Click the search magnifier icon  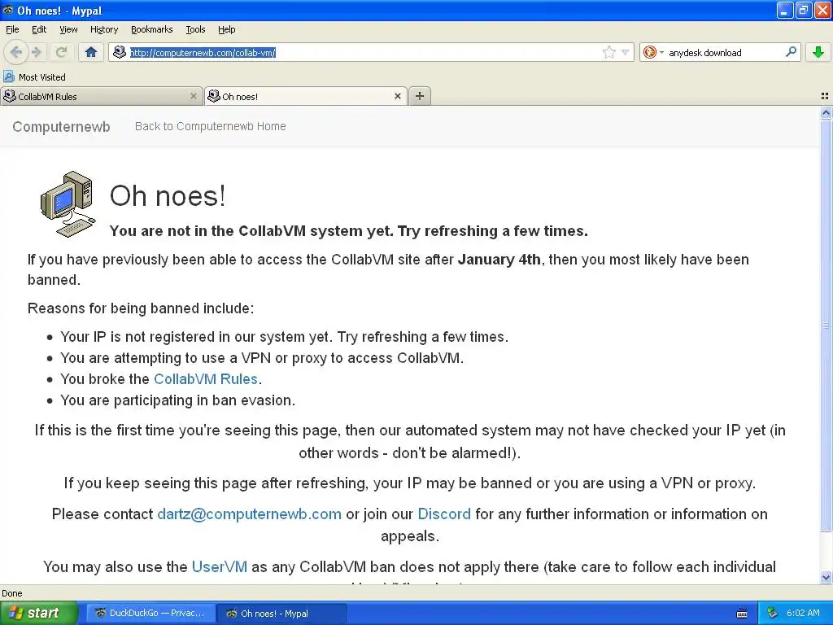pos(791,51)
